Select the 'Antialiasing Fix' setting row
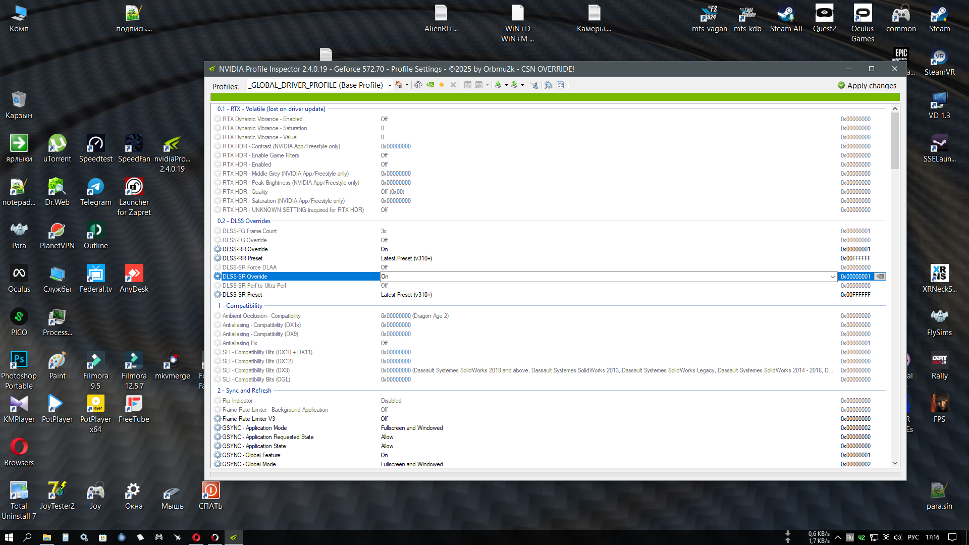 [549, 343]
